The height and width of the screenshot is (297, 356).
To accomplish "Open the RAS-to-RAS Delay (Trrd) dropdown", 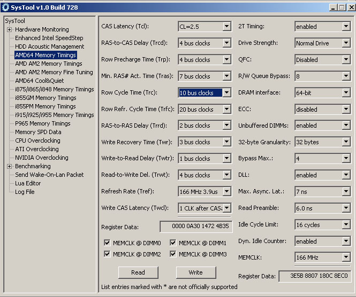I will pyautogui.click(x=204, y=126).
